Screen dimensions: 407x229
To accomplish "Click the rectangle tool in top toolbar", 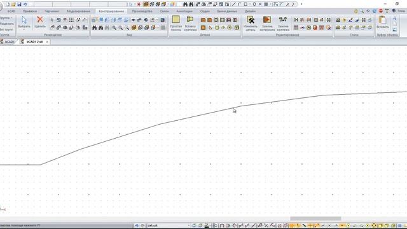I will tap(245, 4).
